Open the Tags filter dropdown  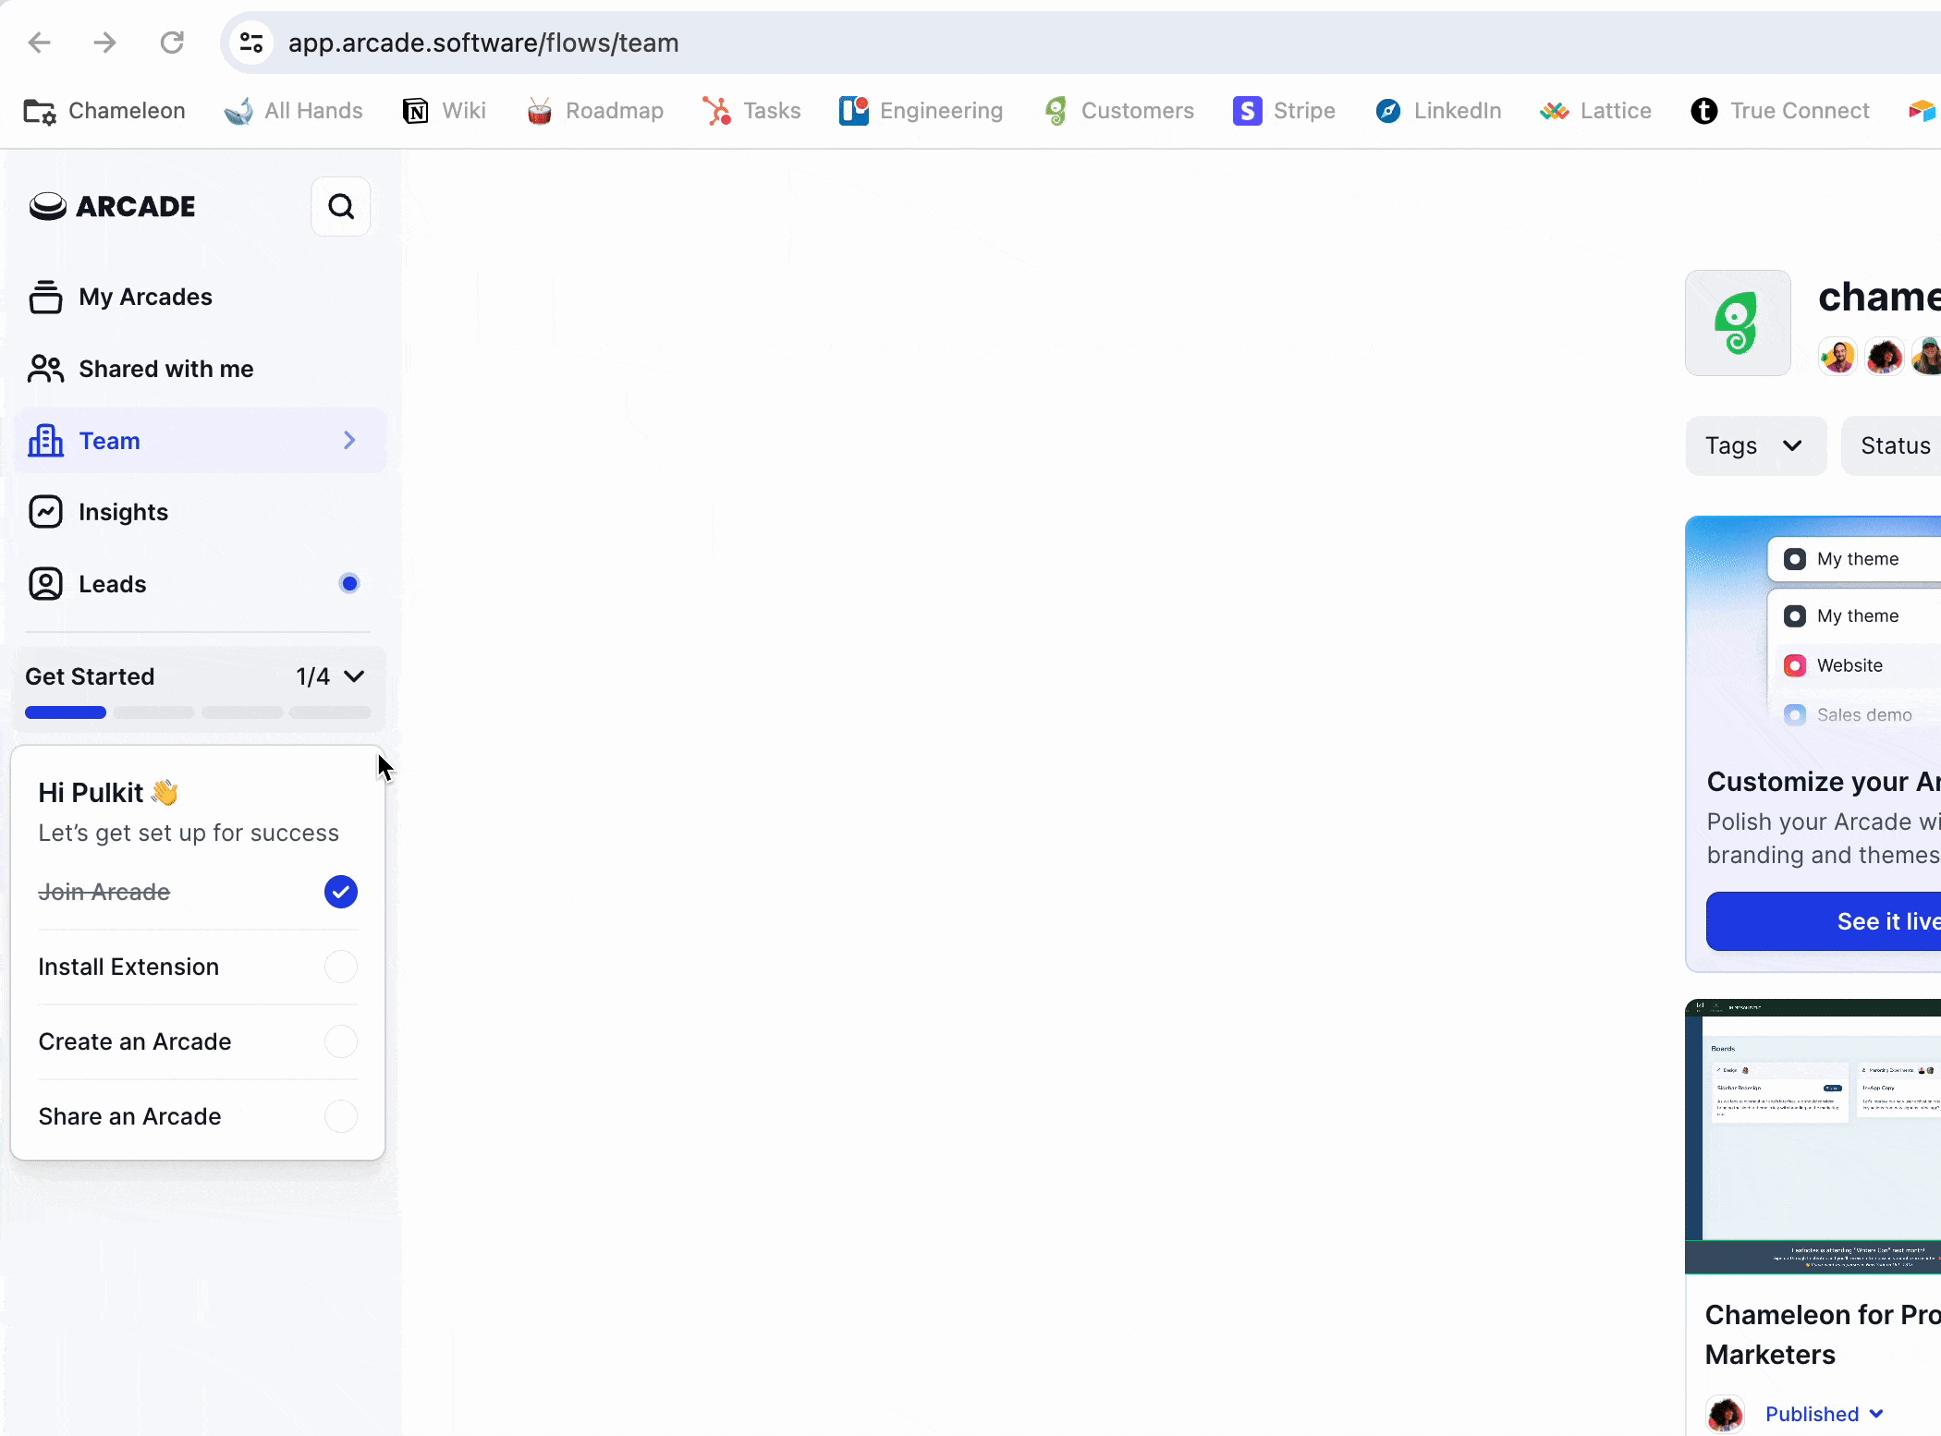(1755, 445)
